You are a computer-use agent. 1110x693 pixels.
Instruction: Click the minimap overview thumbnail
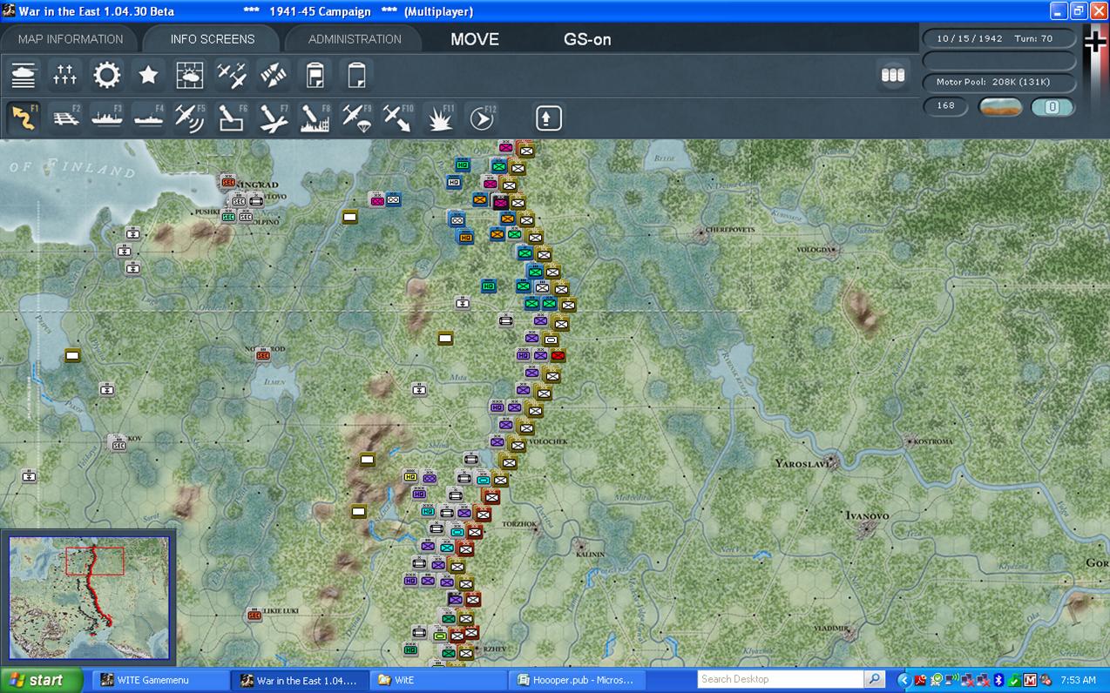click(x=89, y=598)
